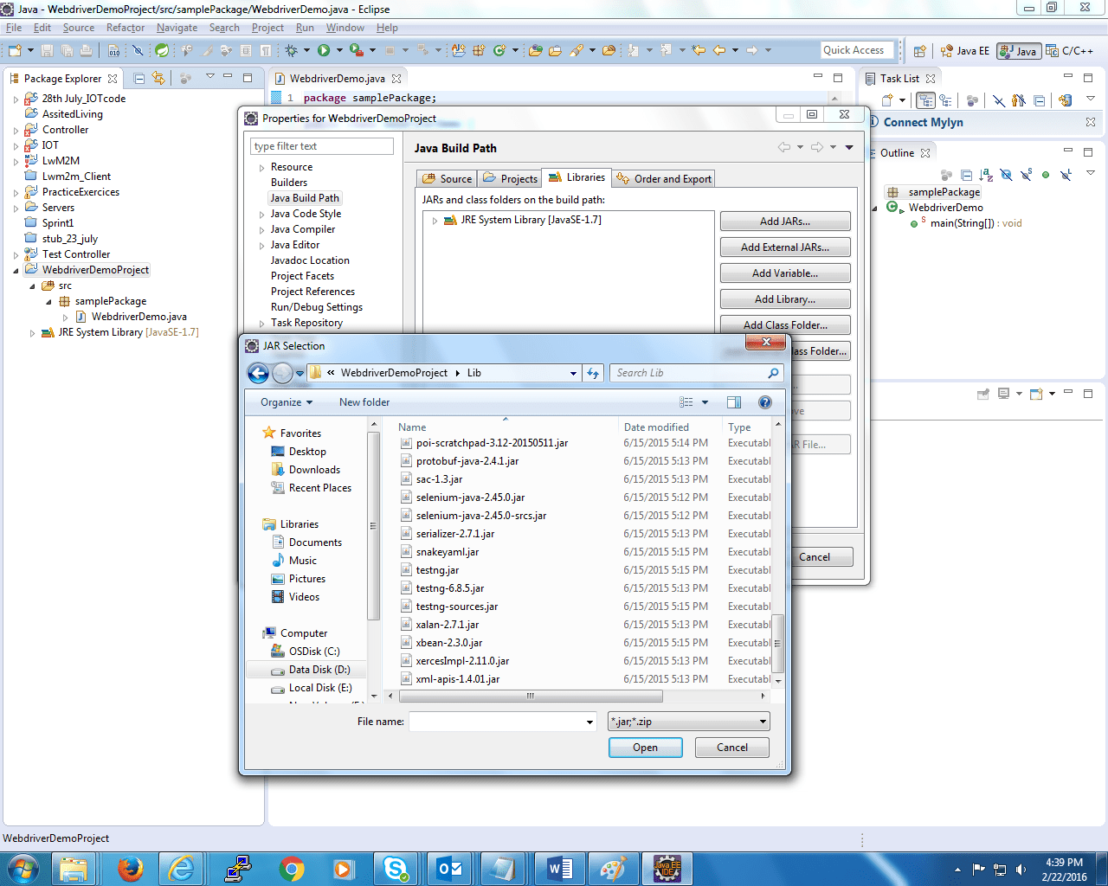Click the Run button in Eclipse toolbar

[324, 51]
